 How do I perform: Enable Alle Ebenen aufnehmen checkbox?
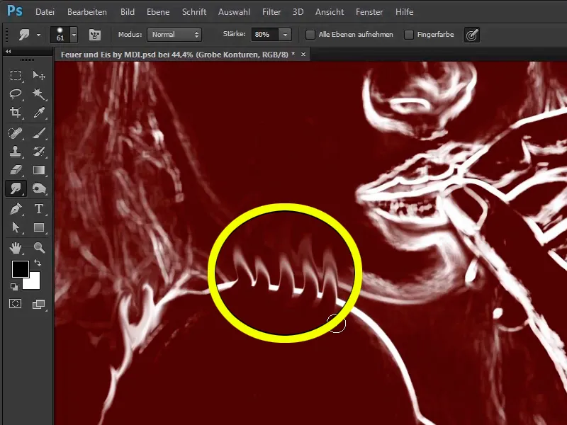point(310,35)
